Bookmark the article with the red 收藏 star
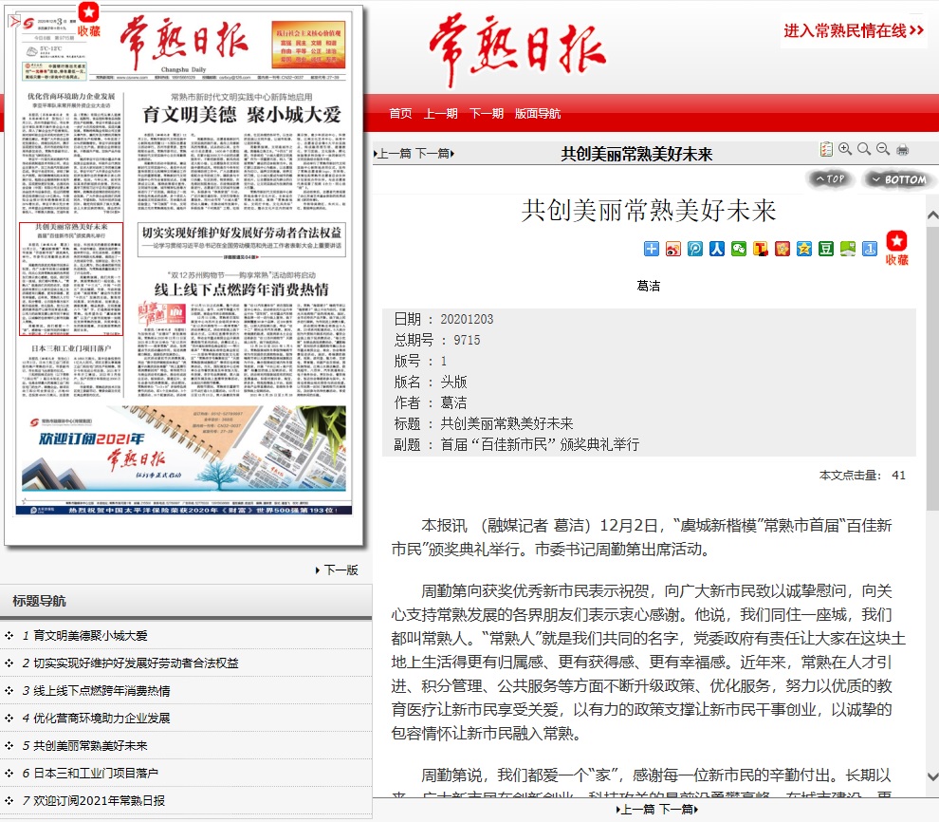 click(x=896, y=248)
